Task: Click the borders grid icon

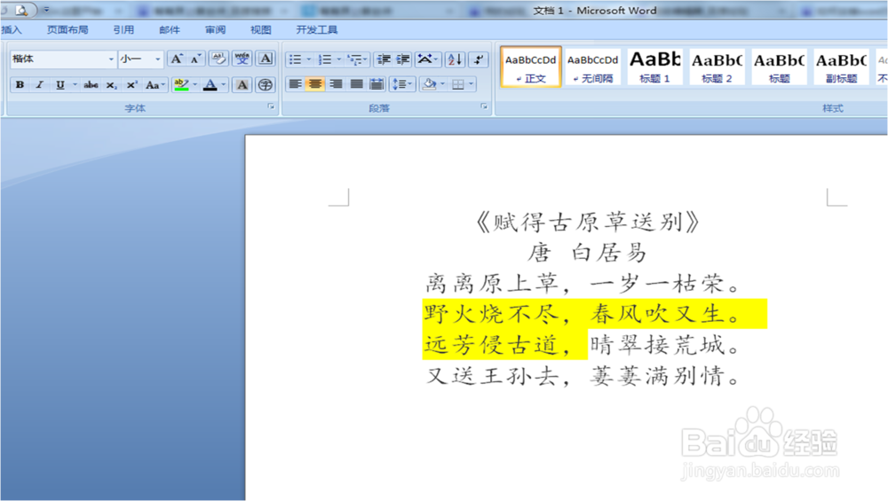Action: pyautogui.click(x=458, y=85)
